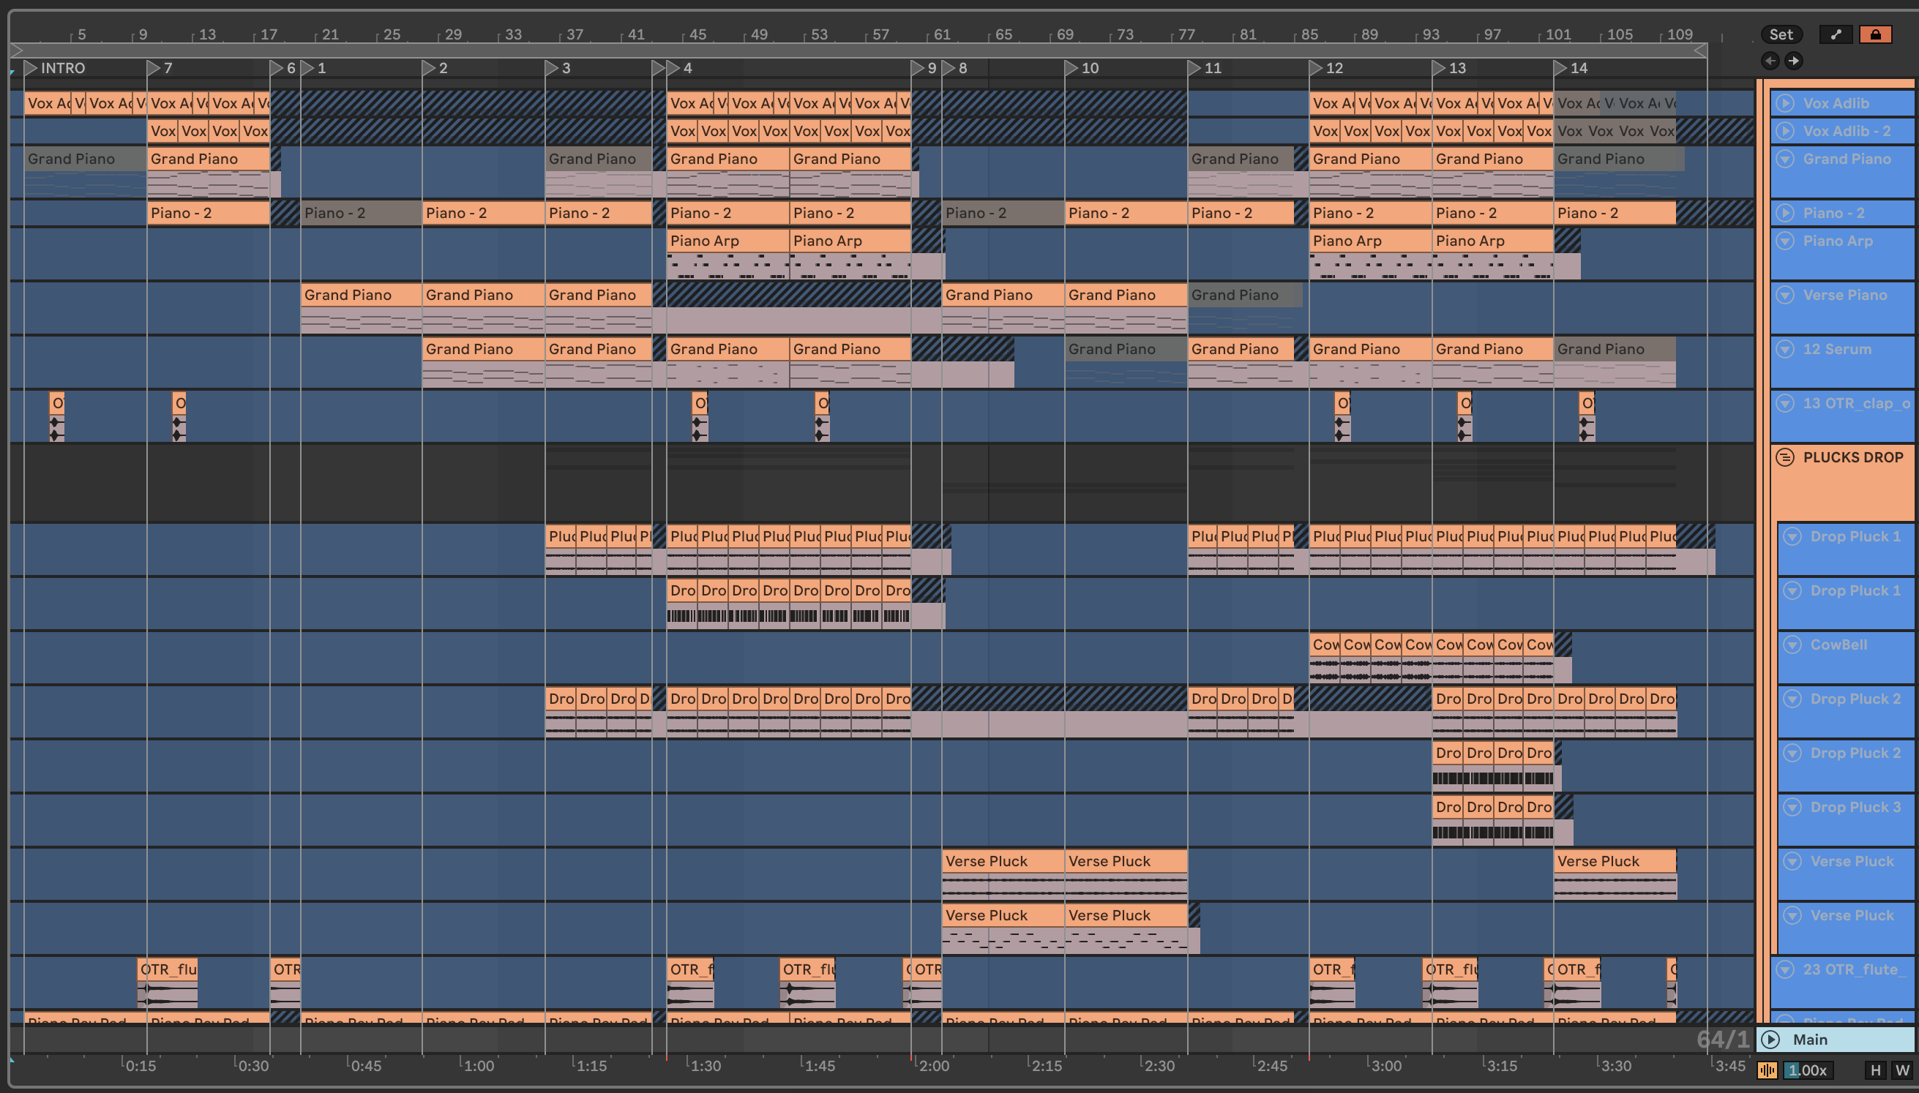Click the Drop Pluck 3 fold icon
The height and width of the screenshot is (1093, 1919).
1792,806
